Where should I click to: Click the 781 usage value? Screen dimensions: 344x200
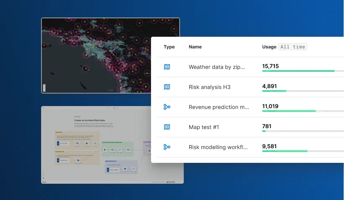coord(266,126)
